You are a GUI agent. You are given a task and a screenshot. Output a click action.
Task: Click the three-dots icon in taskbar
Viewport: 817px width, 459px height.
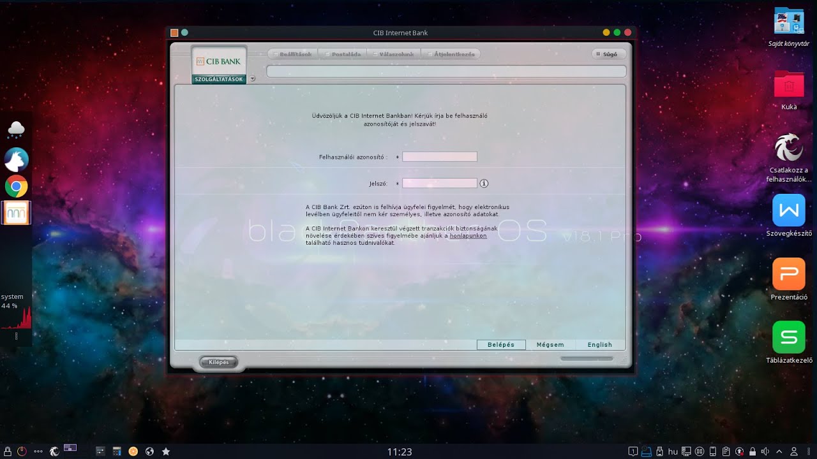click(38, 451)
